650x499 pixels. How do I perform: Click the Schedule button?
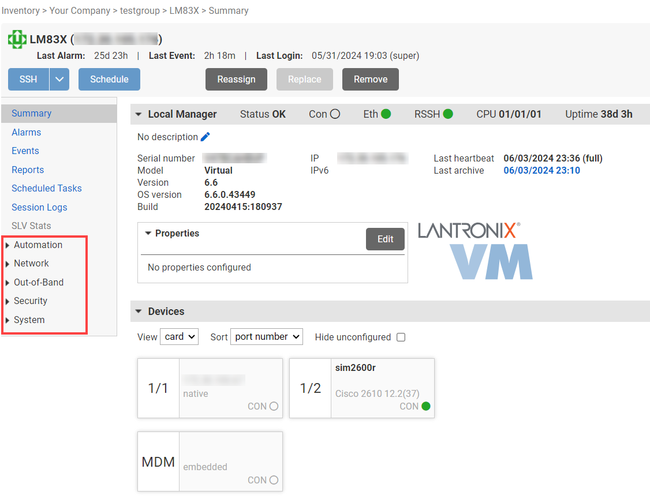pyautogui.click(x=110, y=79)
